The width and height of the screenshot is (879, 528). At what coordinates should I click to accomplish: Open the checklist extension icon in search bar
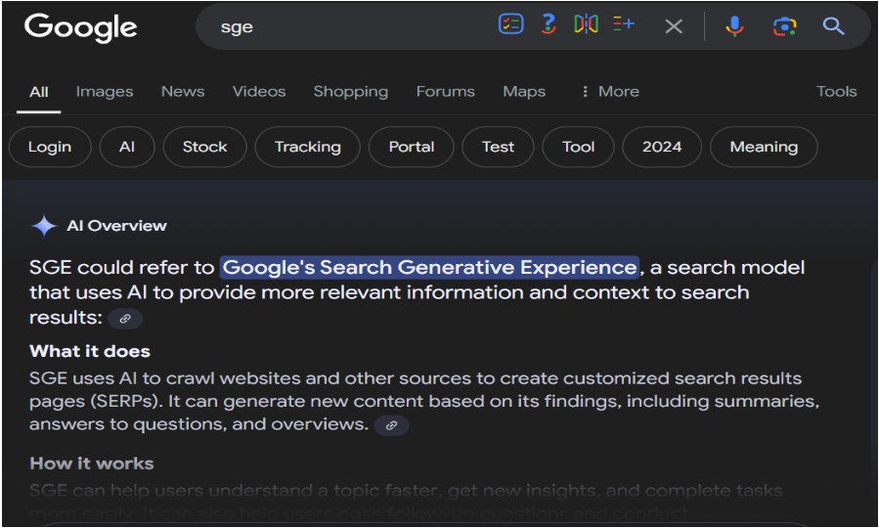pyautogui.click(x=510, y=24)
